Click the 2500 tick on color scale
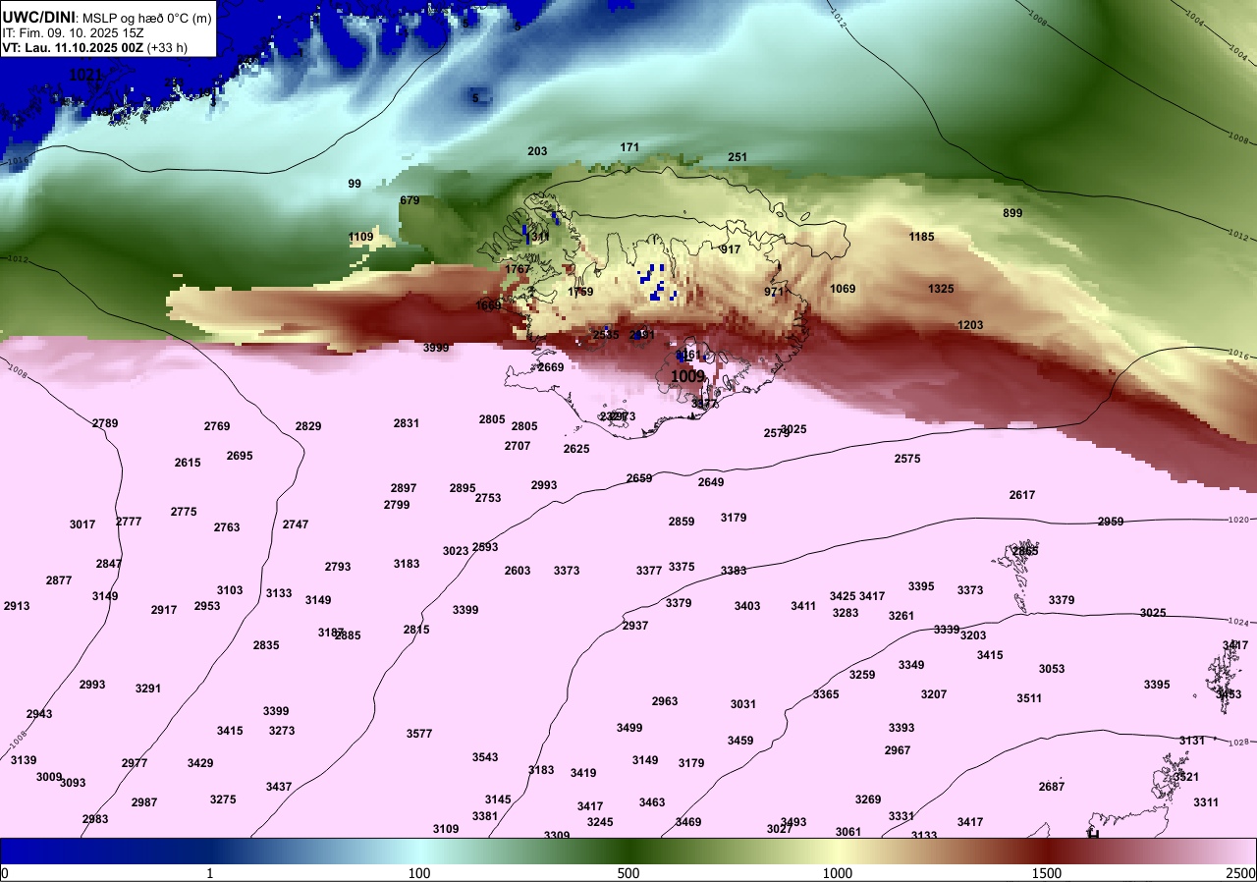The image size is (1257, 882). tap(1242, 873)
